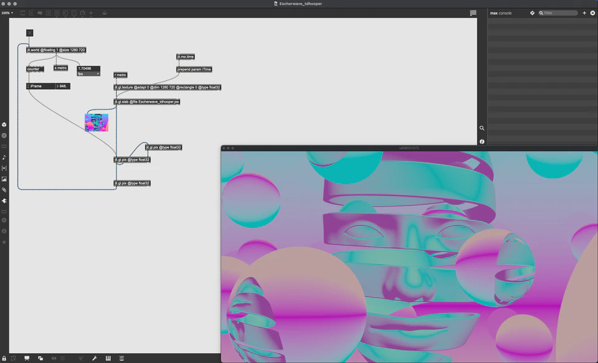Show the keyboard-shaped icon in bottom toolbar
598x363 pixels.
[x=121, y=359]
